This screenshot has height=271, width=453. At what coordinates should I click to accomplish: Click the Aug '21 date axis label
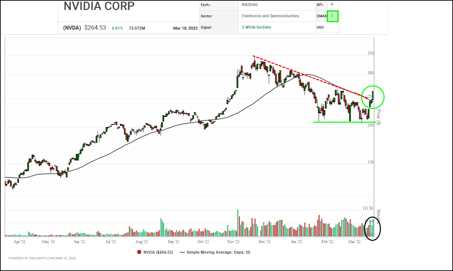point(141,242)
